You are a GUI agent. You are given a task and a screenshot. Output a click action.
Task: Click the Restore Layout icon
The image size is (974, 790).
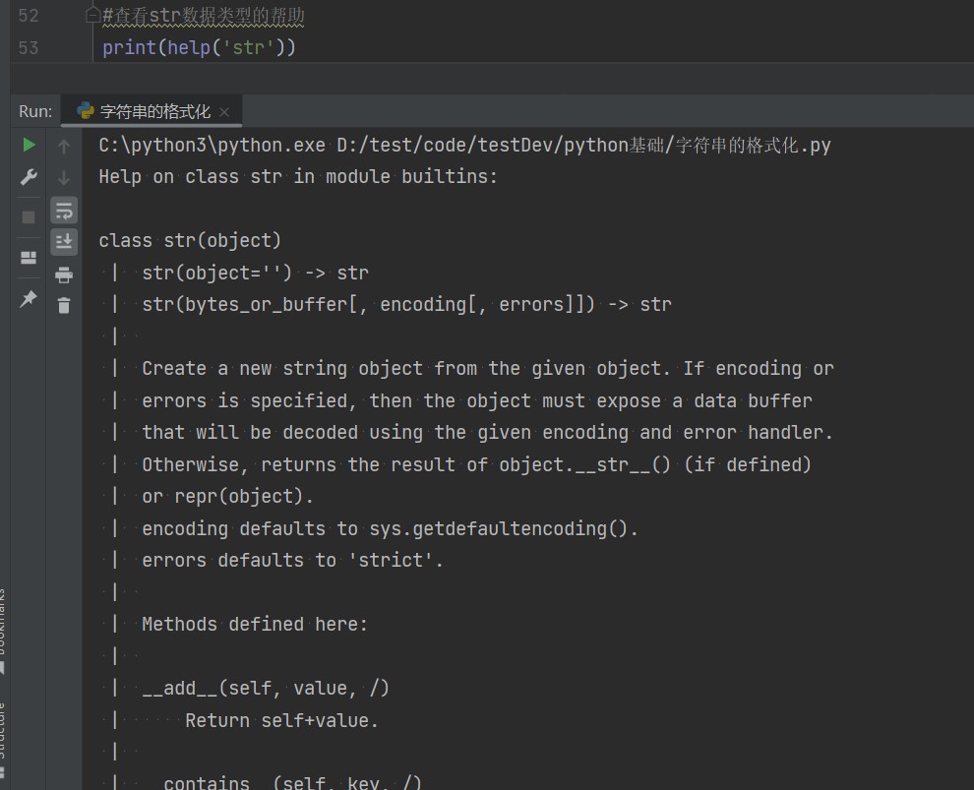[29, 258]
